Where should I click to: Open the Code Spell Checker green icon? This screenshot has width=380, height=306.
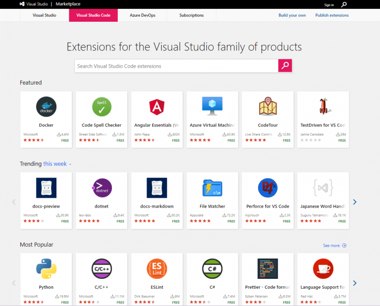point(101,107)
